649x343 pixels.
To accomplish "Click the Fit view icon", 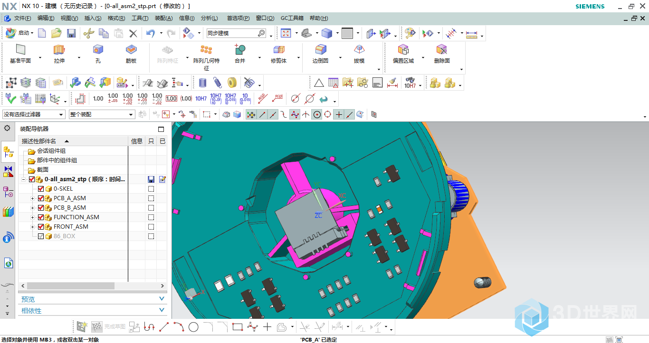I will coord(286,33).
